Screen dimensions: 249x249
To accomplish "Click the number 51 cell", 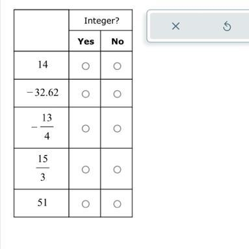I will click(x=42, y=203).
